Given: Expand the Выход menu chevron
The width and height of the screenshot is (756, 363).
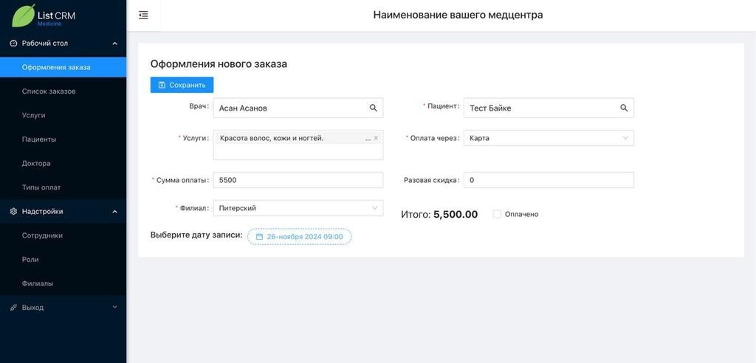Looking at the screenshot, I should point(114,307).
